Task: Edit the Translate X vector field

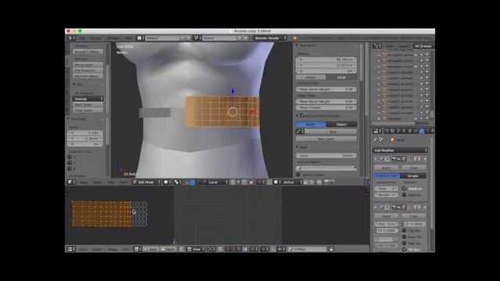Action: pos(85,133)
